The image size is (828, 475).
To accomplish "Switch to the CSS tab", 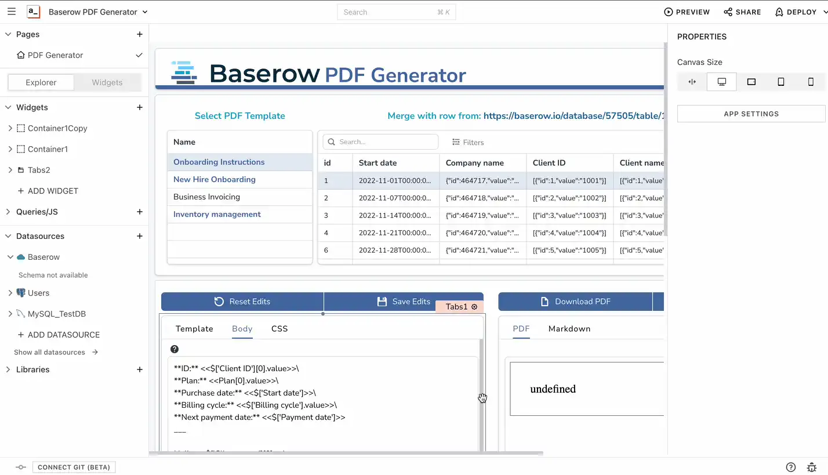I will coord(279,329).
